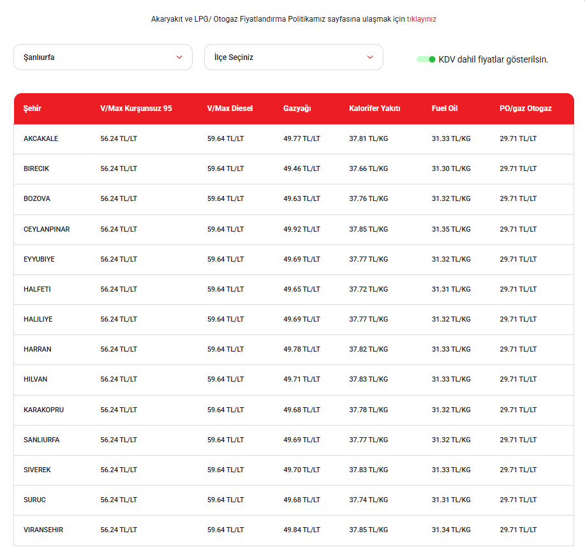Click the Kalorifer Yakıtı column header
This screenshot has height=559, width=585.
click(x=374, y=108)
